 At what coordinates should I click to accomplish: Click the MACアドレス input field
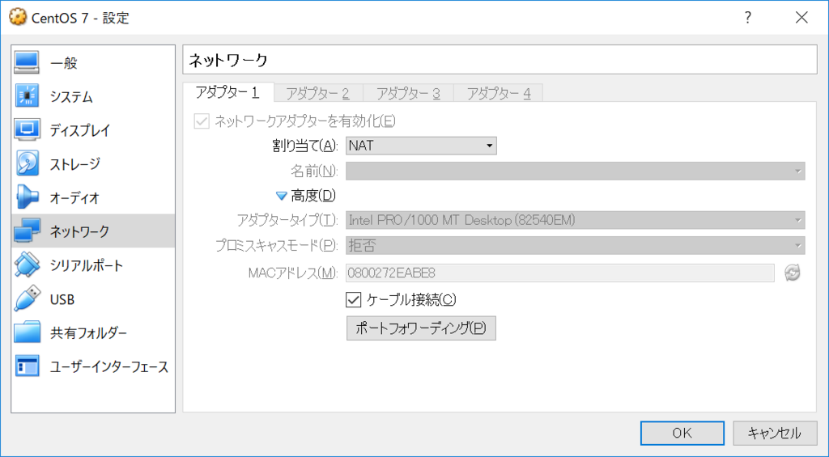click(560, 273)
